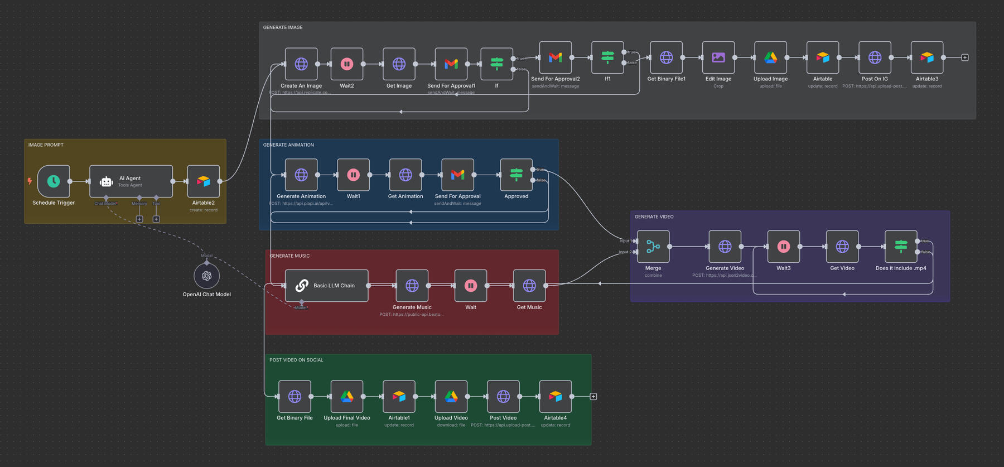
Task: Click the Create An Image HTTP node
Action: (x=301, y=64)
